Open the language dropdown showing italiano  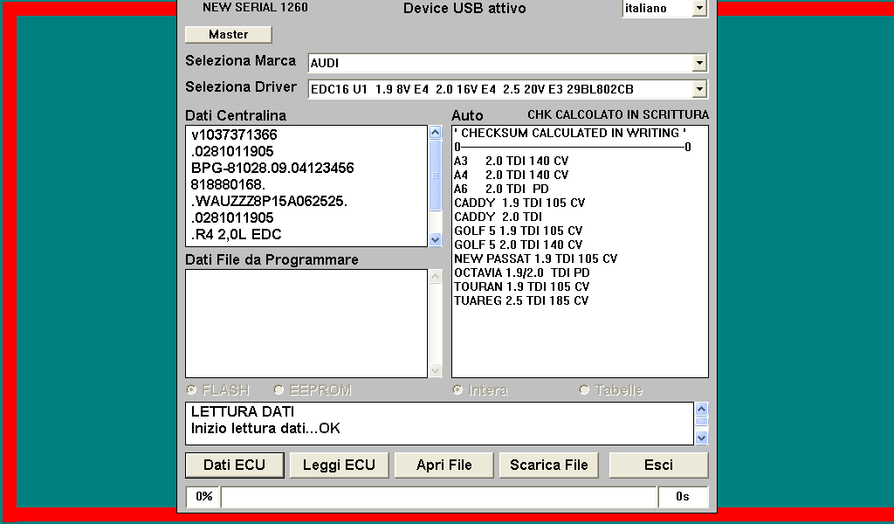[698, 8]
